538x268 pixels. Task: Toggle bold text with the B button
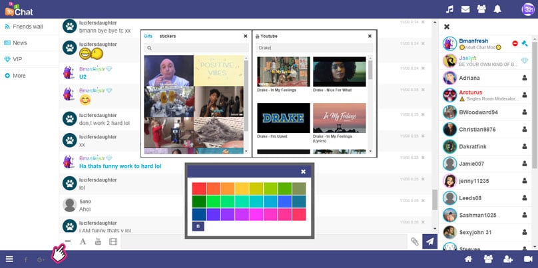198,226
